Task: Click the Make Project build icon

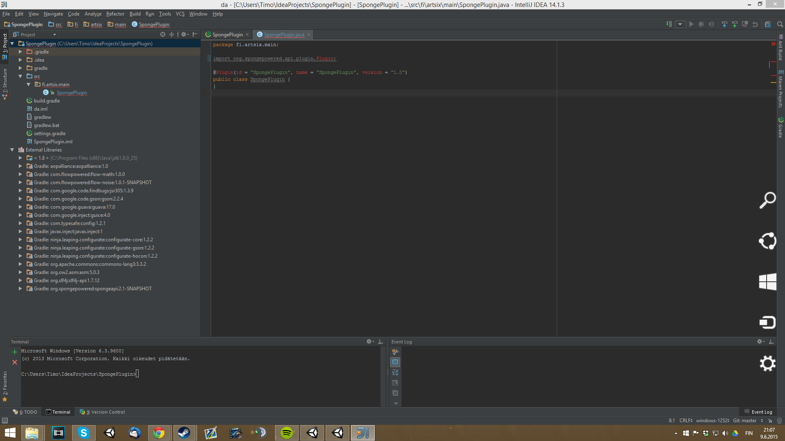Action: pos(669,24)
